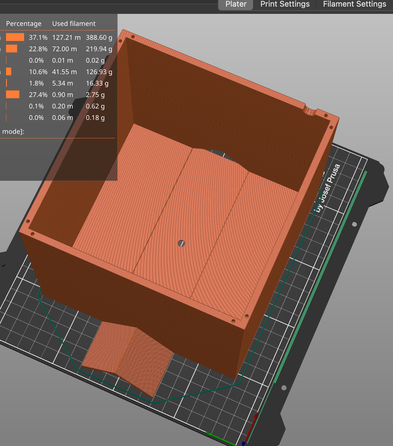Click the 0.62 g legend row value

pos(95,106)
